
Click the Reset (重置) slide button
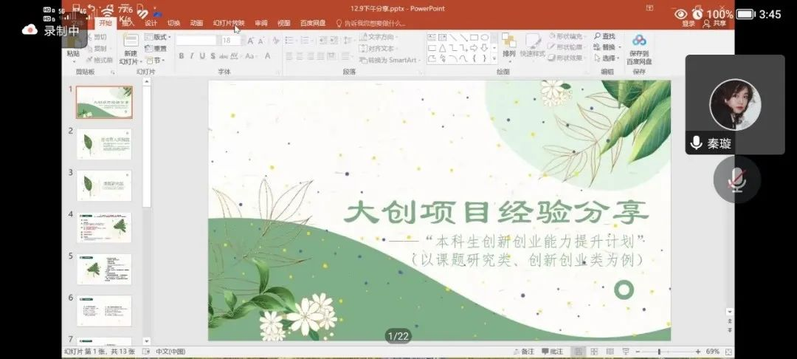tap(159, 49)
